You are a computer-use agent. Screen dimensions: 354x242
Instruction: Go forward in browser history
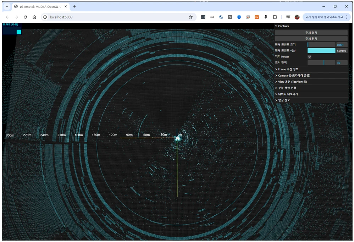(x=16, y=17)
